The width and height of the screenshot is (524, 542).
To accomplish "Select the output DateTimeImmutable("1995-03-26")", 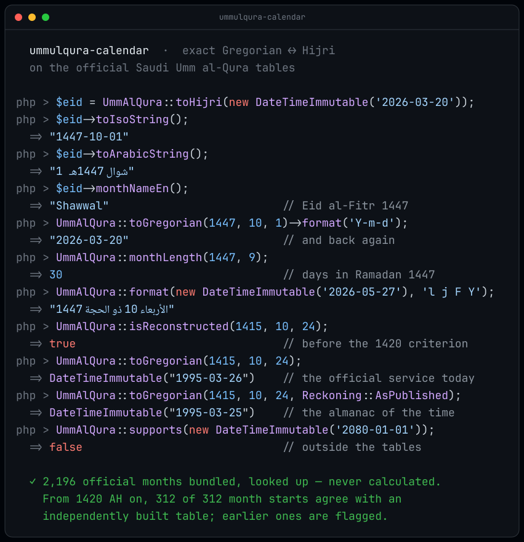I will click(x=152, y=379).
